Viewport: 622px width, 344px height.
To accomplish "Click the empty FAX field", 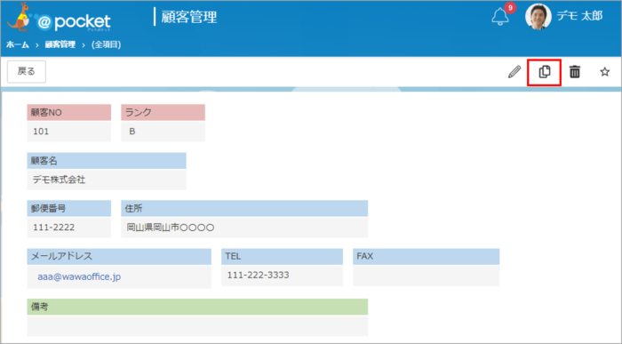I will 426,275.
